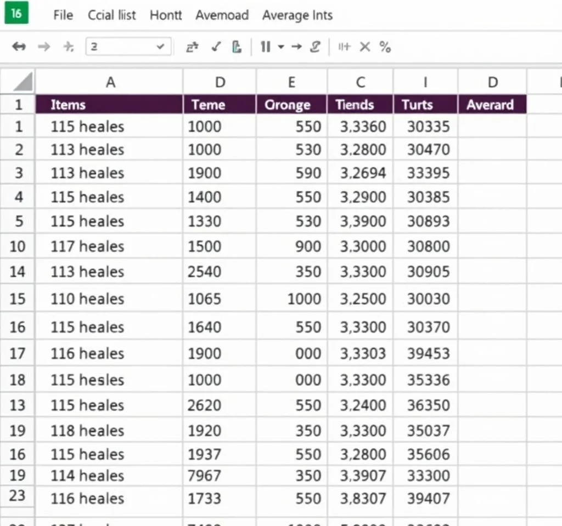Click the Teme header cell
Screen dimensions: 562x526
tap(220, 105)
